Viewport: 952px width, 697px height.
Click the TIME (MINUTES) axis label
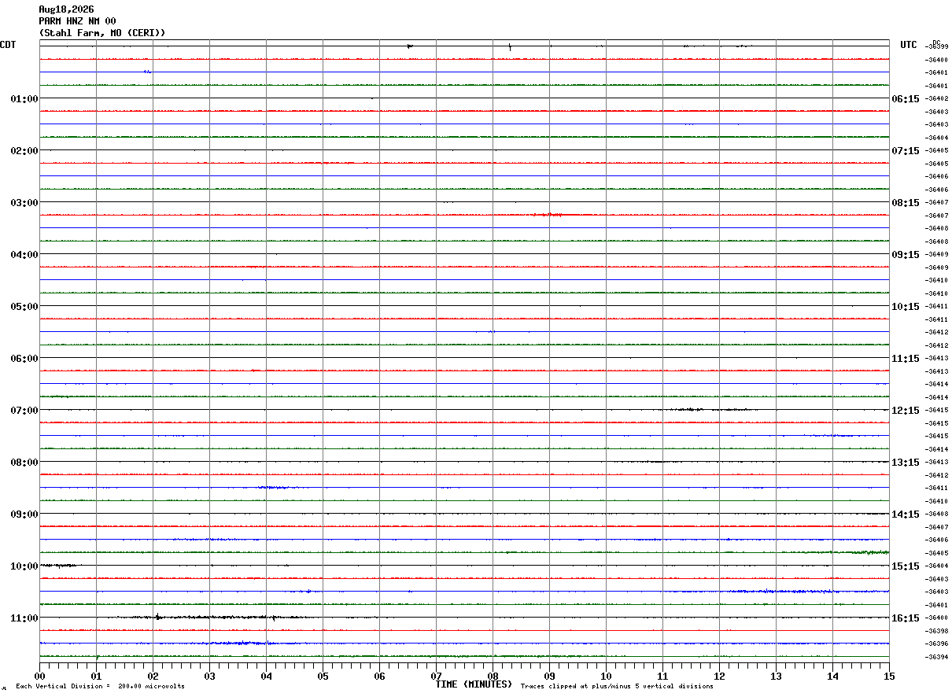coord(474,684)
